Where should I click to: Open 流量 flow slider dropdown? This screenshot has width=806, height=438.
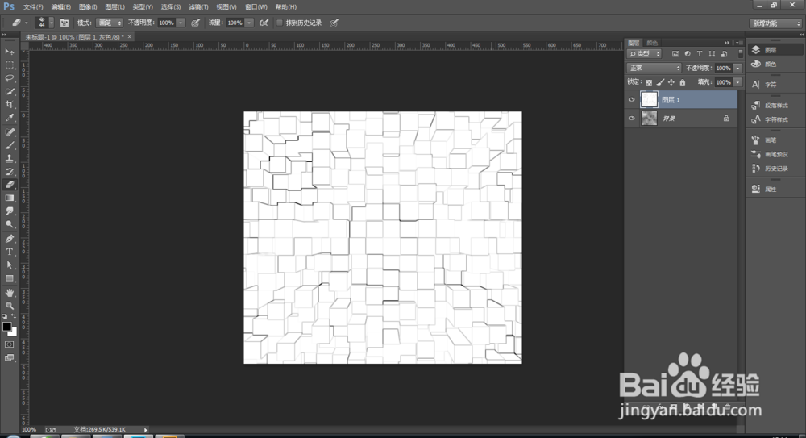249,23
